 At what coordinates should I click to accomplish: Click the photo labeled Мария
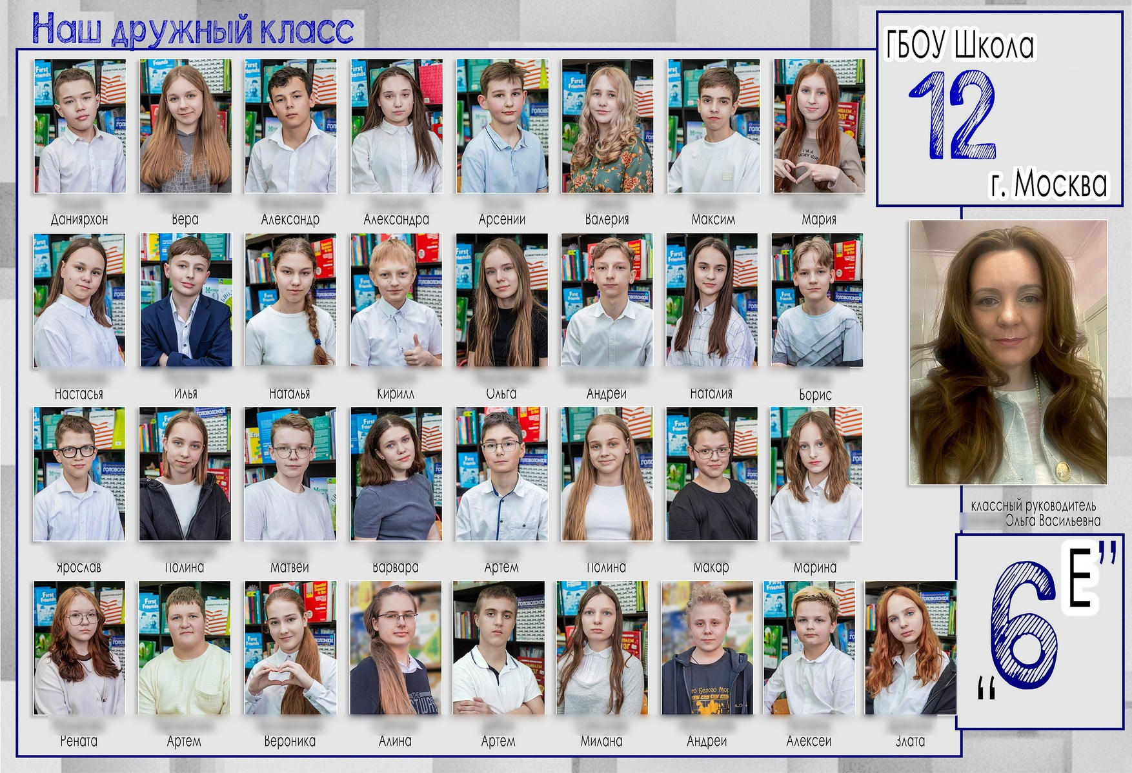(x=819, y=126)
